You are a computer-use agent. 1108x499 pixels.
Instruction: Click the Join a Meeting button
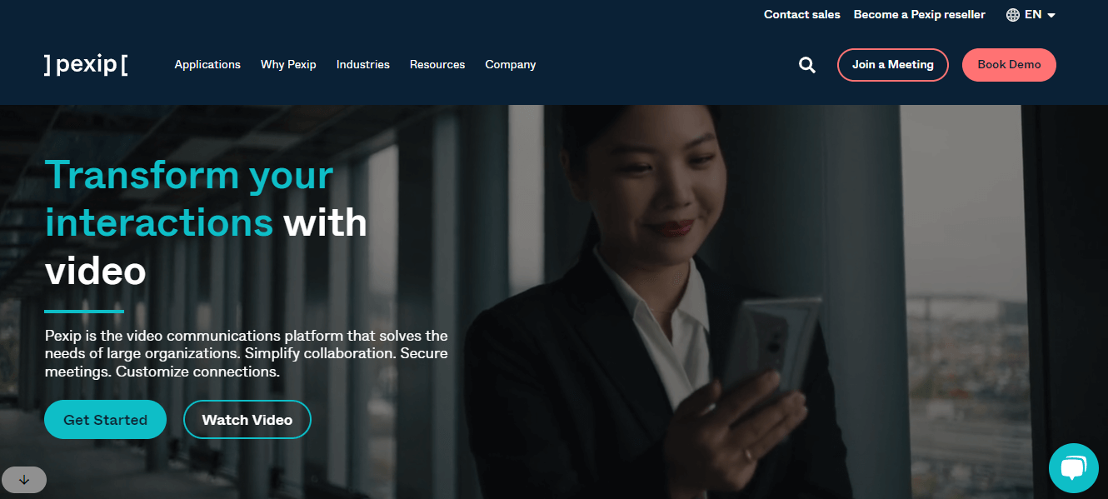893,65
